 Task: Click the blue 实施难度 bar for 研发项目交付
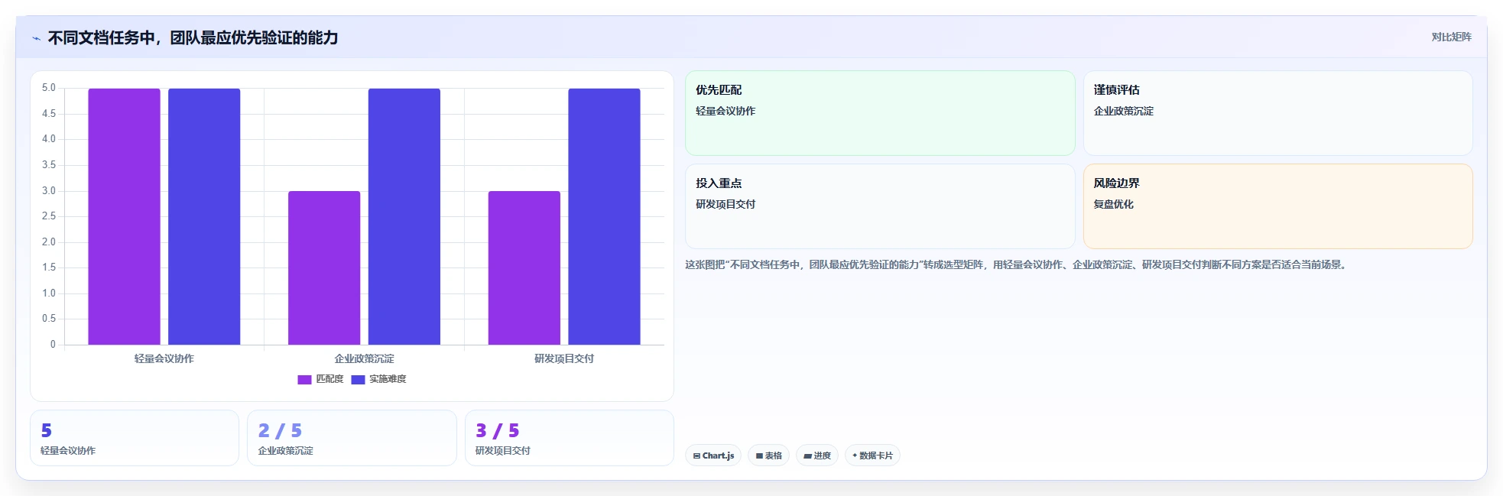pos(604,216)
